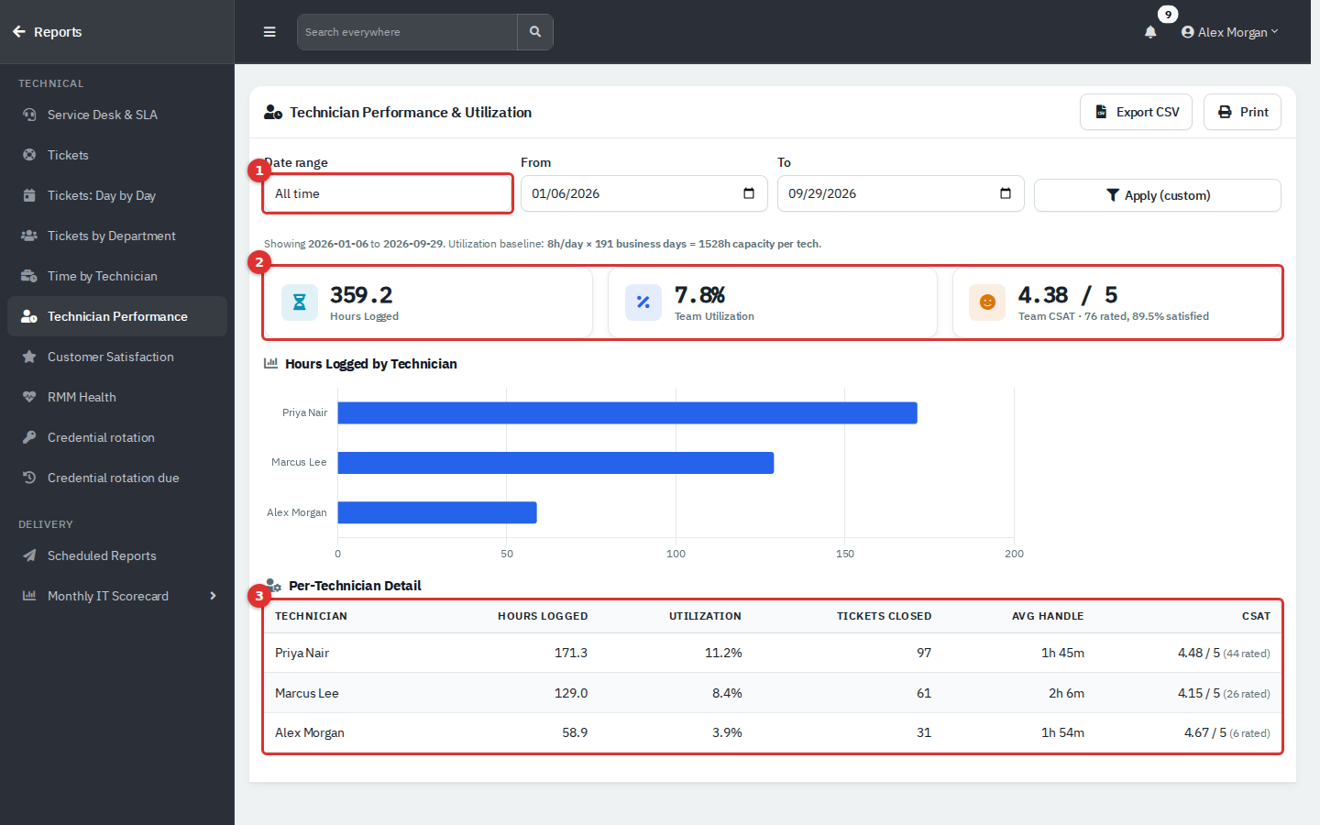The height and width of the screenshot is (825, 1320).
Task: Click the Priya Nair bar in chart
Action: tap(627, 412)
